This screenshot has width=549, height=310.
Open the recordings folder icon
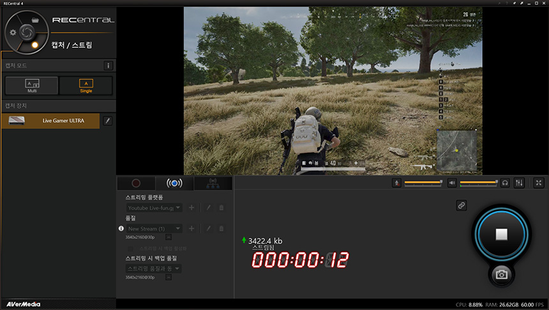click(35, 20)
